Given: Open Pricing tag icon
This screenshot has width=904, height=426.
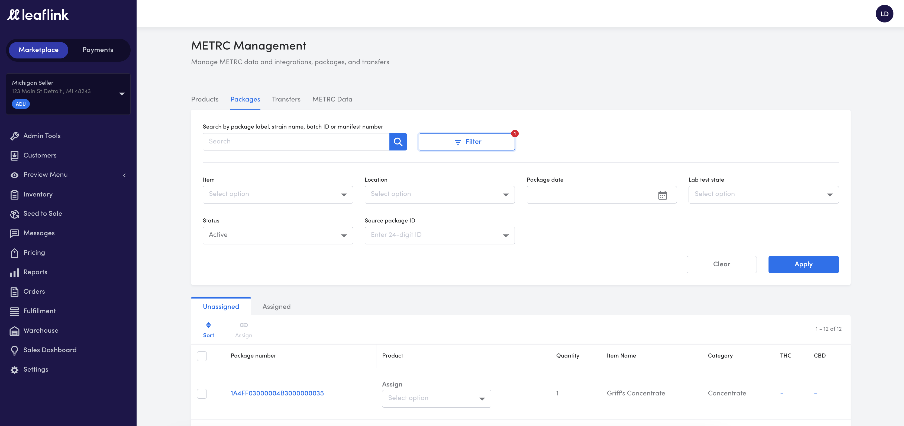Looking at the screenshot, I should (14, 253).
